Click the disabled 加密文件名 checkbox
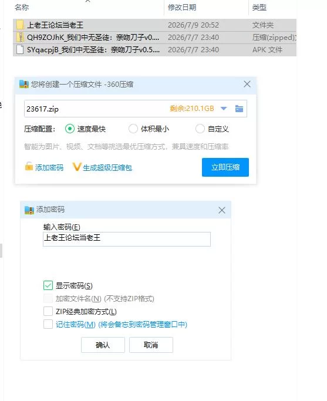 [x=48, y=298]
